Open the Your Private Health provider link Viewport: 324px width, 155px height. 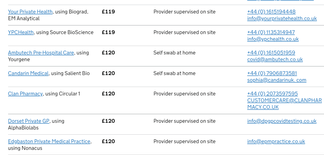30,12
